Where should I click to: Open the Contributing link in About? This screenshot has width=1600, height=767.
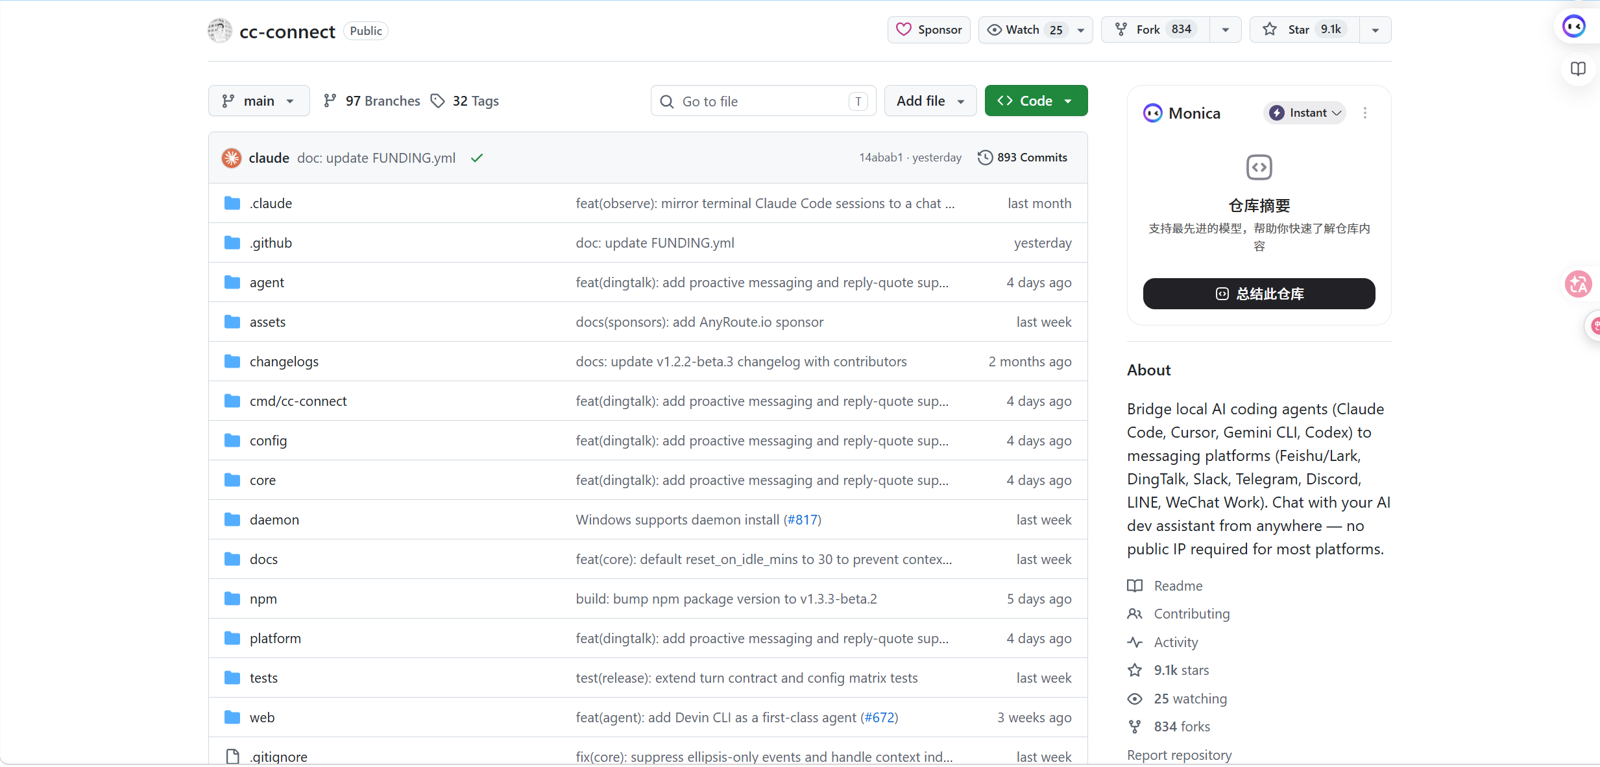[1191, 614]
